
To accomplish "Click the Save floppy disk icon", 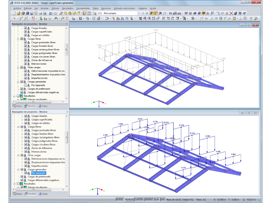I will 32,13.
